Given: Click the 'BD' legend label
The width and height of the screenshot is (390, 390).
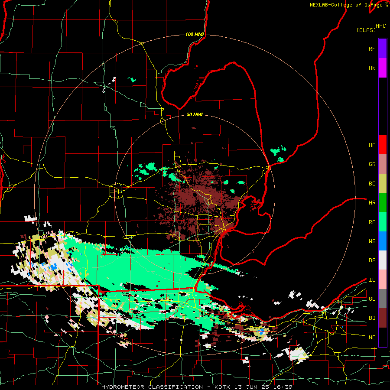Looking at the screenshot, I should [x=372, y=184].
